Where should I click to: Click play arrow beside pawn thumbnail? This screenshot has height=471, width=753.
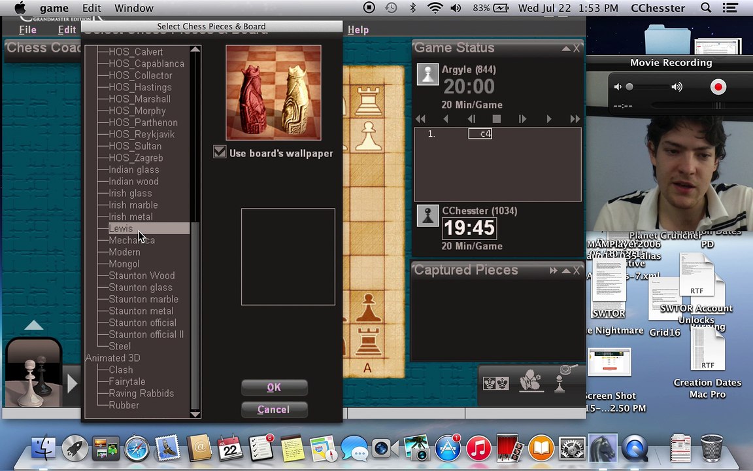click(72, 383)
